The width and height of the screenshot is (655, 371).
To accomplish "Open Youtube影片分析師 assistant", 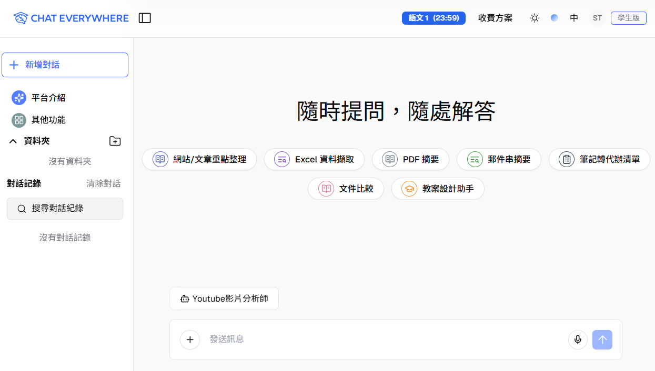I will click(224, 298).
